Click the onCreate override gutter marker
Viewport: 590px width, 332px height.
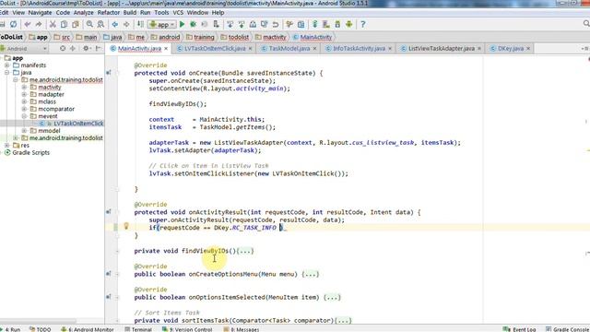click(x=109, y=73)
